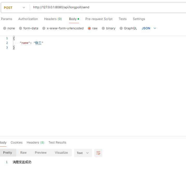
Task: Open the Test Results tab
Action: pos(57,143)
